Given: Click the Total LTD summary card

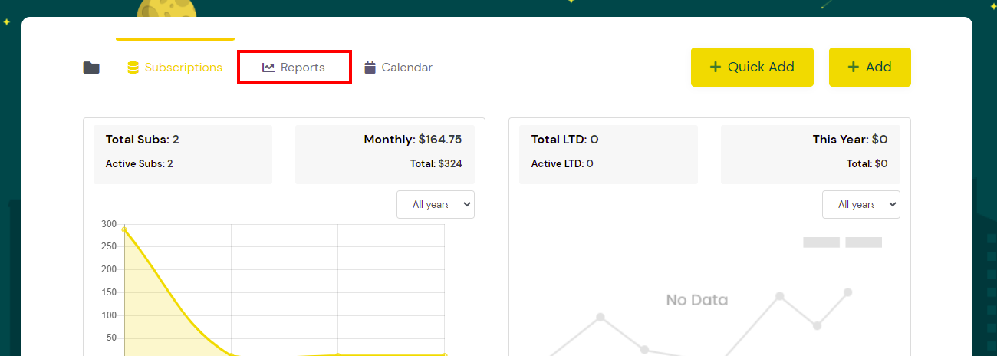Looking at the screenshot, I should [608, 154].
